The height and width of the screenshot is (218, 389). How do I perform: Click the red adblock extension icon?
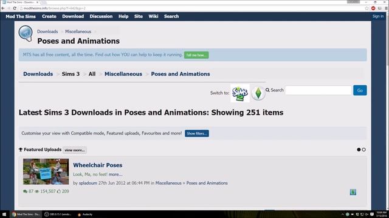point(373,8)
